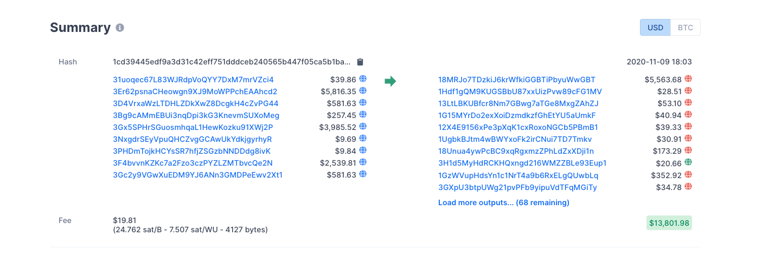Click red globe icon beside $352.92 output
Screen dimensions: 762x268
688,174
